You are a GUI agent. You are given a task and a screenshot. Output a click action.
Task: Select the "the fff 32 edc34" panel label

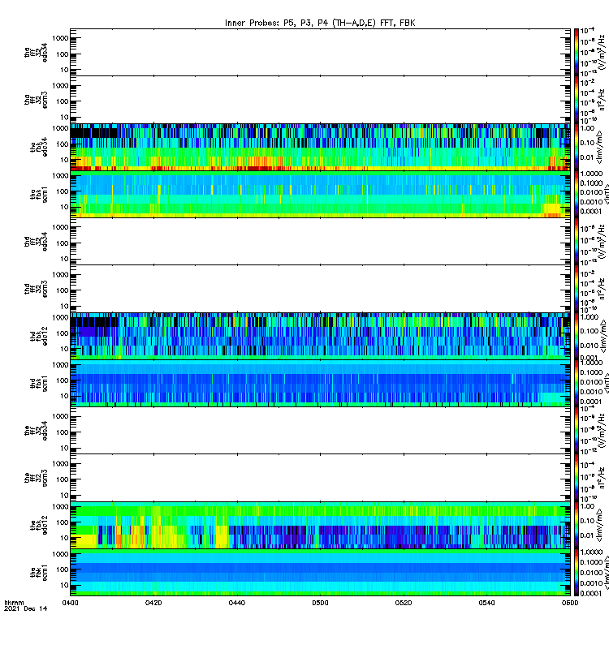(36, 431)
